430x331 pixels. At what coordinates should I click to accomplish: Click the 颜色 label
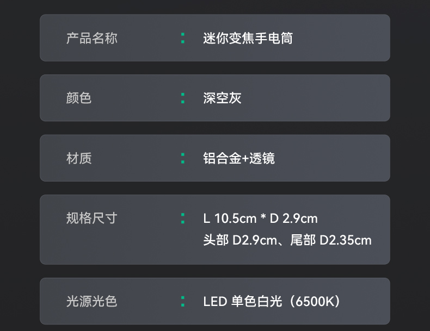[x=79, y=98]
